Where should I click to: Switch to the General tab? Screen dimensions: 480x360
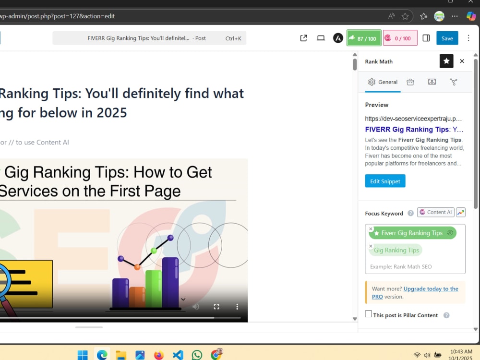383,82
